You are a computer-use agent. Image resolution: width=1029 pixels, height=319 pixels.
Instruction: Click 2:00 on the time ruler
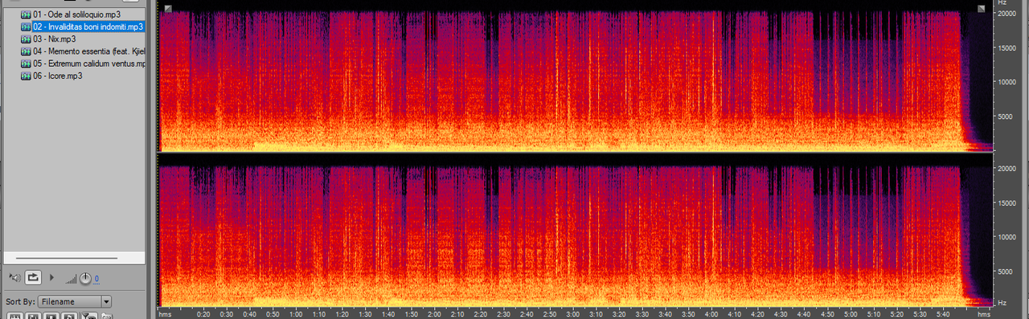click(x=435, y=314)
